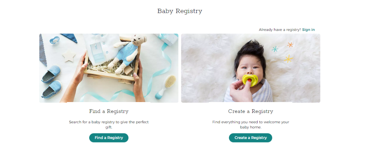This screenshot has height=149, width=369.
Task: Click the teal asterisk decoration near baby
Action: pyautogui.click(x=275, y=49)
